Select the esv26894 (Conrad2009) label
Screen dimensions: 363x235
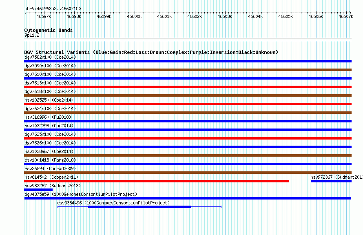[x=50, y=168]
